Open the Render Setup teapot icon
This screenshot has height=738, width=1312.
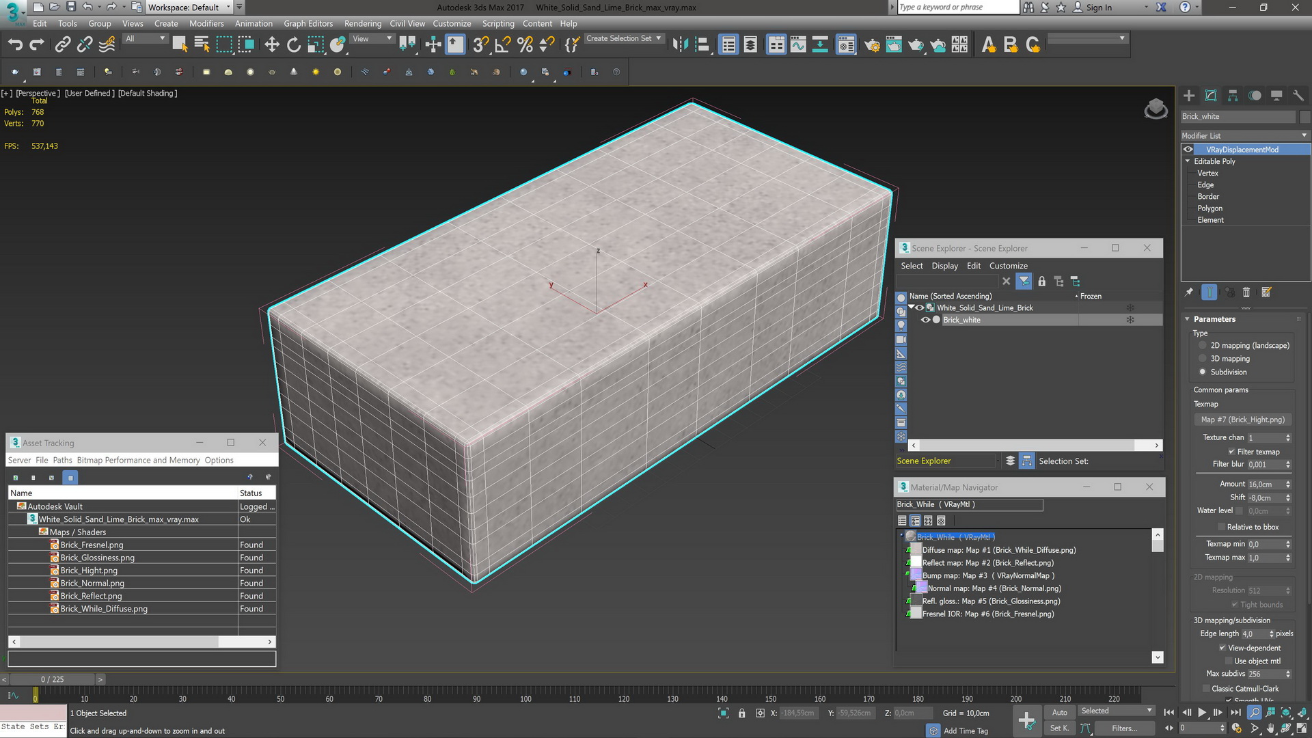[x=872, y=45]
